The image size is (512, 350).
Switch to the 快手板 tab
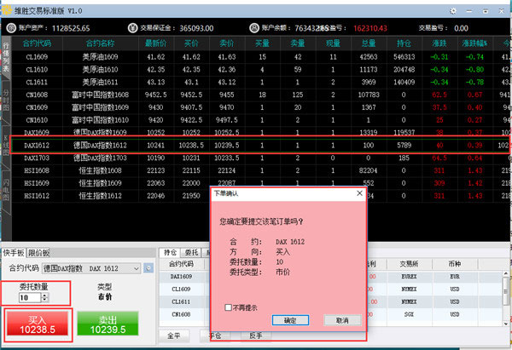[x=14, y=253]
